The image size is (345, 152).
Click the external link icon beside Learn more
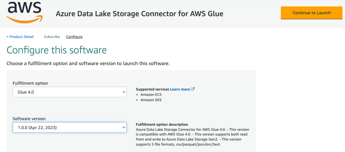[x=193, y=89]
